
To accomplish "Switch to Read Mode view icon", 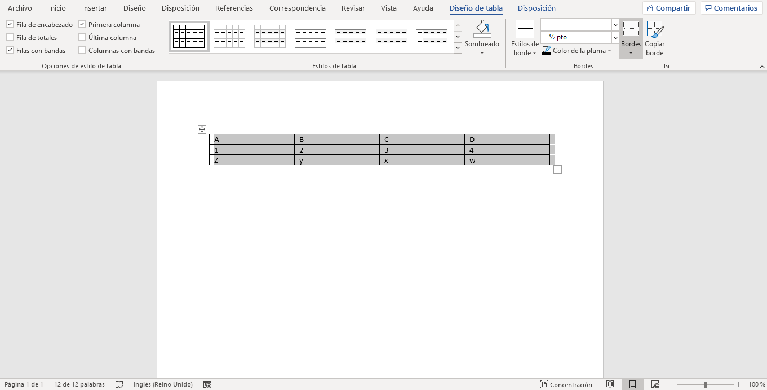I will (610, 384).
